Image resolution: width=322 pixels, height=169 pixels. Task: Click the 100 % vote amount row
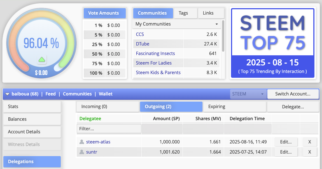pyautogui.click(x=104, y=73)
